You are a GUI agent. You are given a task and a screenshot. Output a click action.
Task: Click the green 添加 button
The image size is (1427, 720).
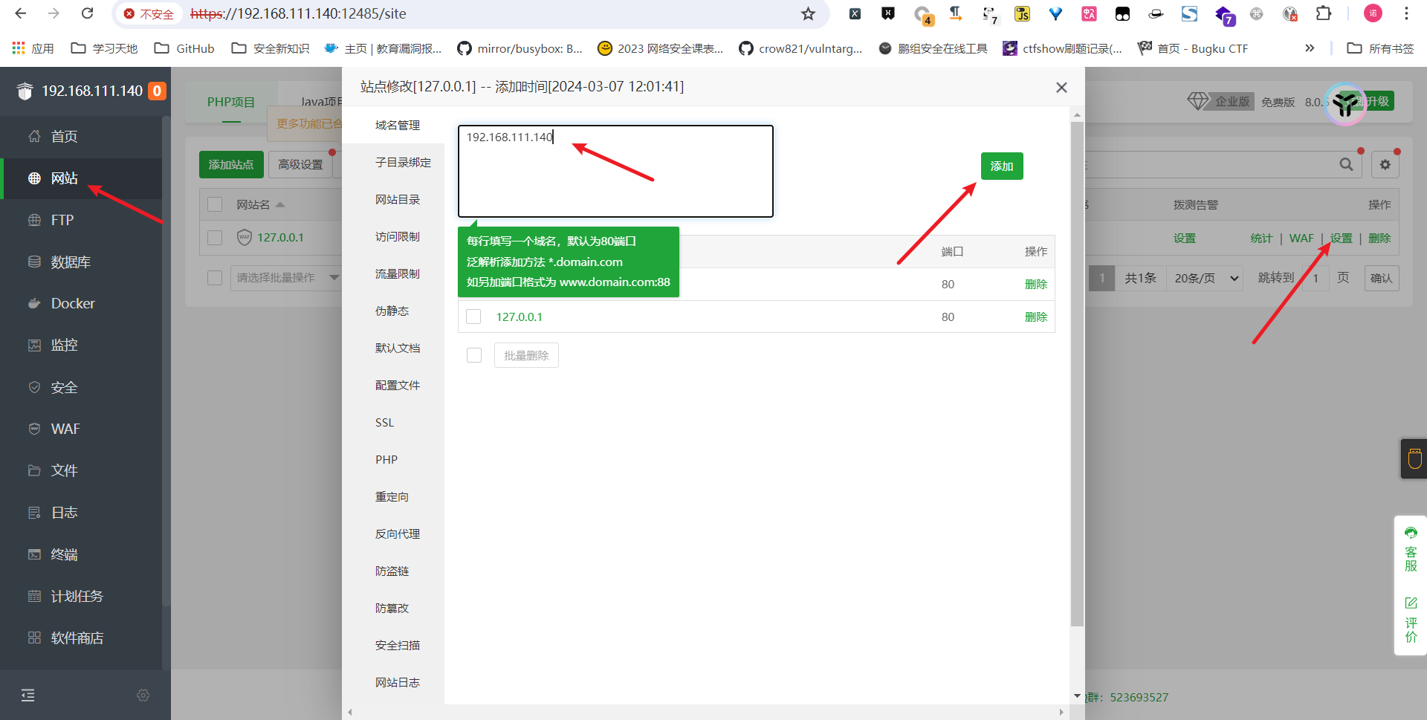point(1001,166)
